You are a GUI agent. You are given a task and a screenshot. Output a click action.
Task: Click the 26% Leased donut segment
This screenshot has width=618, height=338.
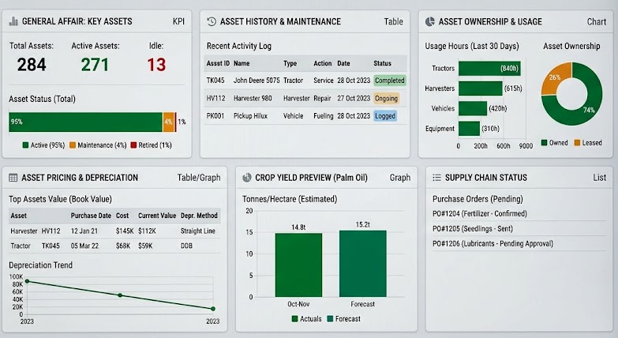[555, 77]
